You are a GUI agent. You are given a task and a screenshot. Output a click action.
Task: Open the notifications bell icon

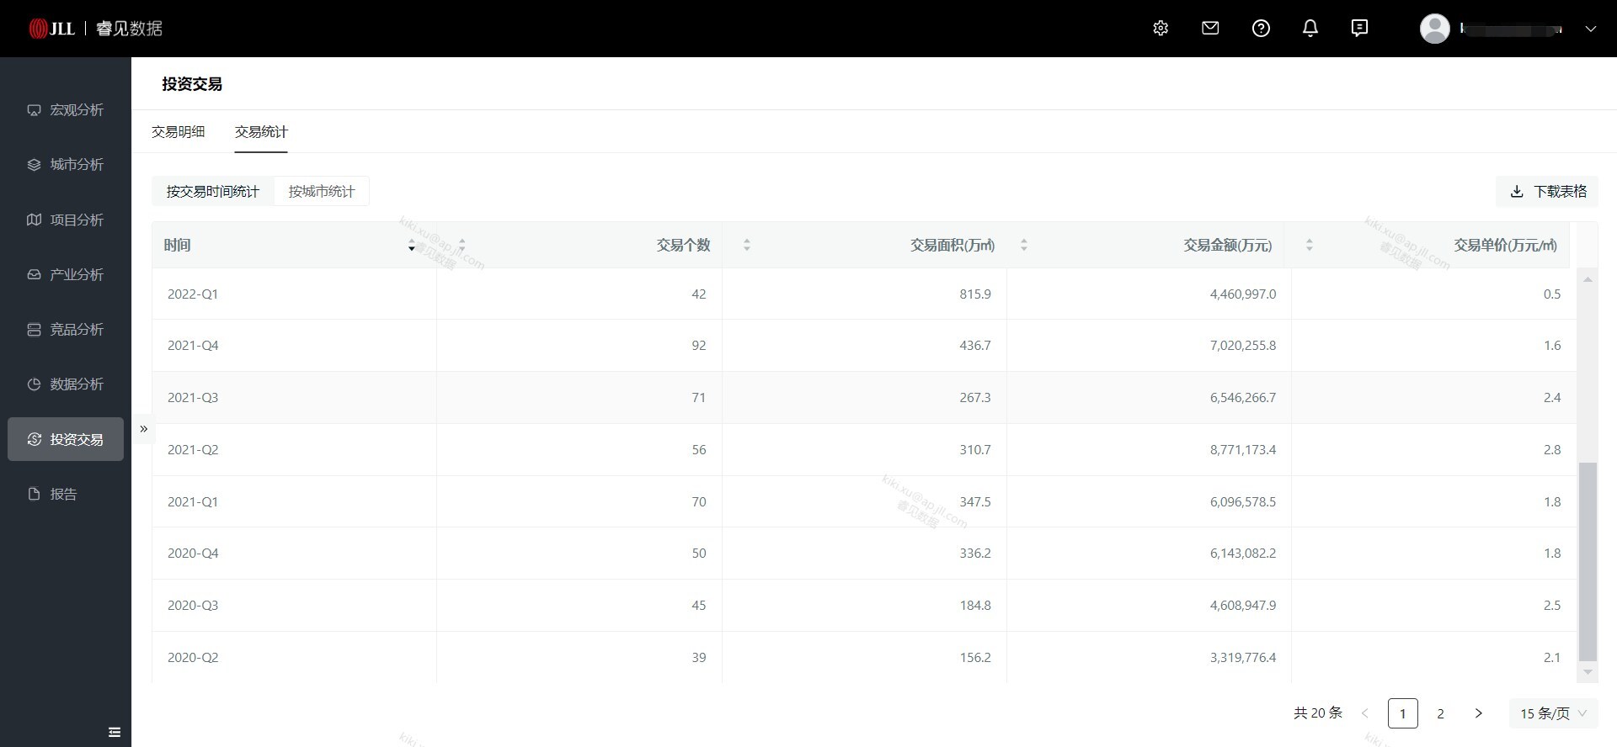(x=1310, y=29)
